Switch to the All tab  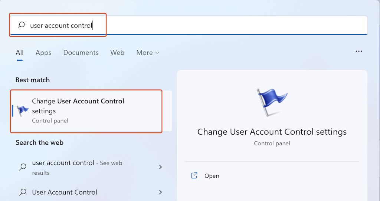coord(20,53)
